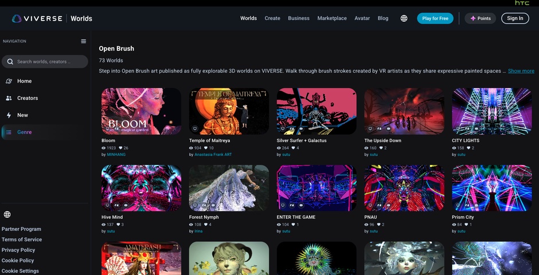Click the heart icon under Bloom
539x275 pixels.
[x=120, y=148]
